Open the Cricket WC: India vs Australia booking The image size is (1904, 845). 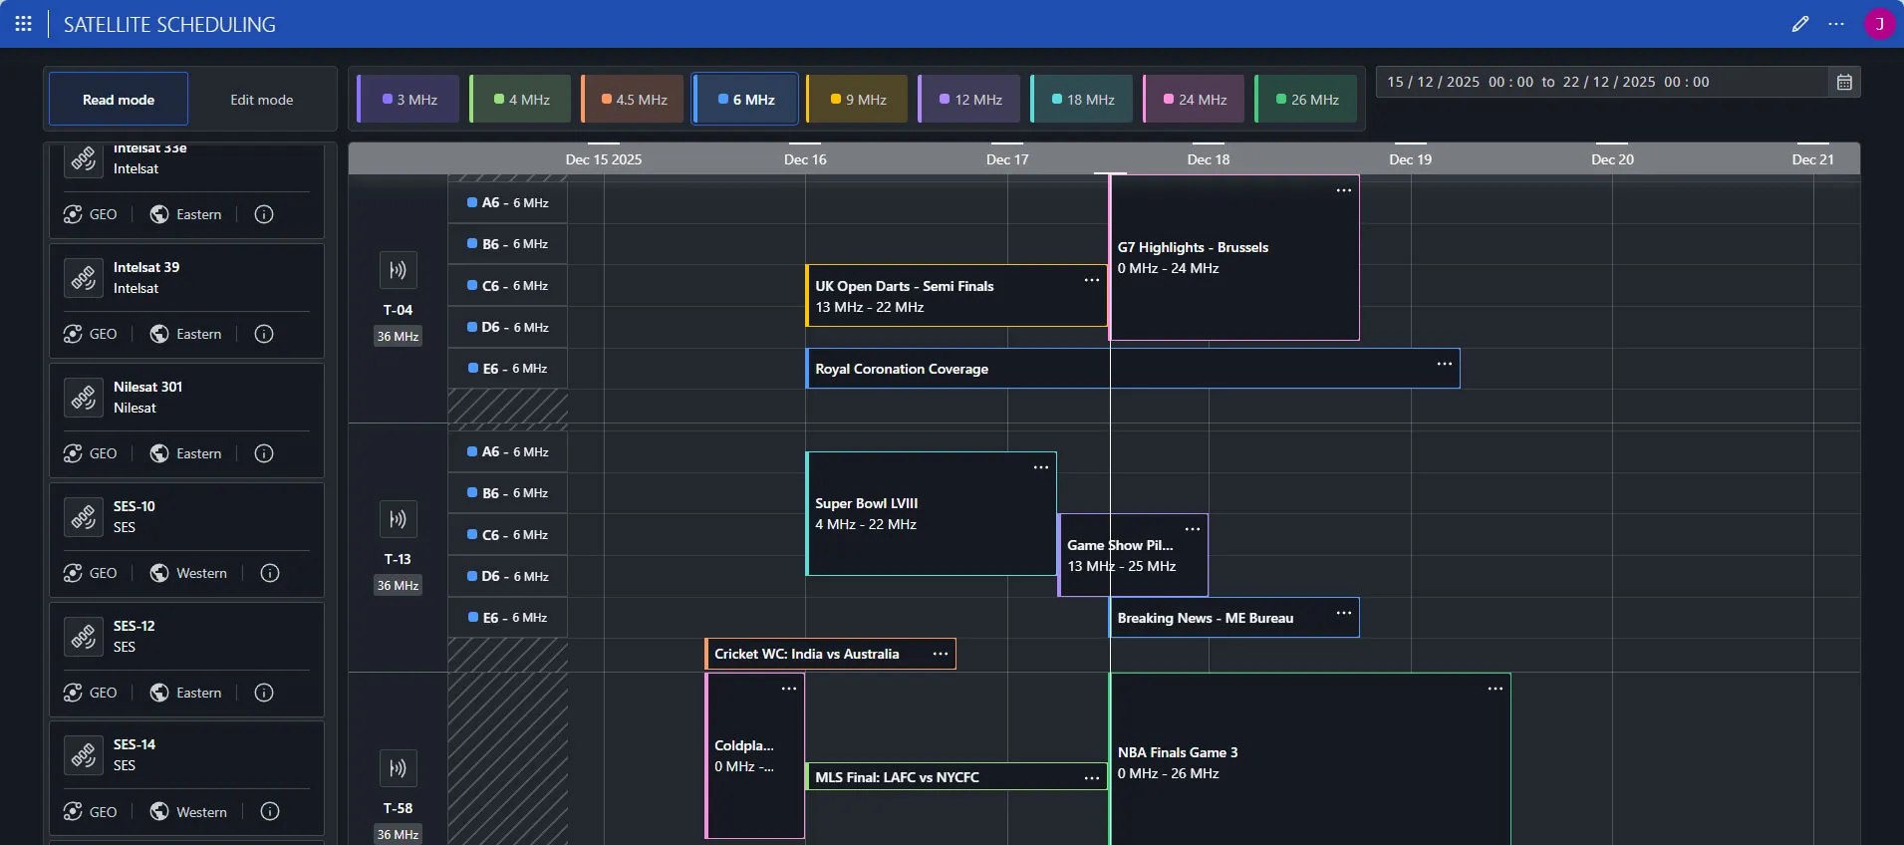tap(830, 654)
